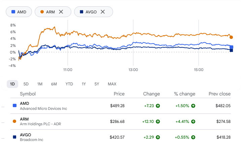Click the orange circle icon in ARM chip
Screen dimensions: 241x149
click(x=42, y=12)
